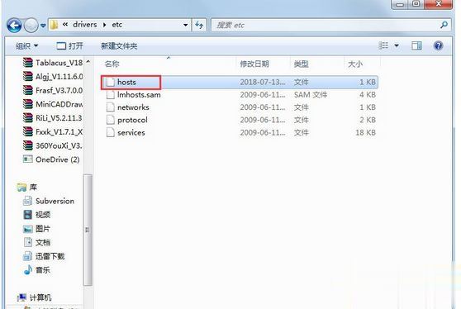Toggle the preview pane icon

[416, 45]
